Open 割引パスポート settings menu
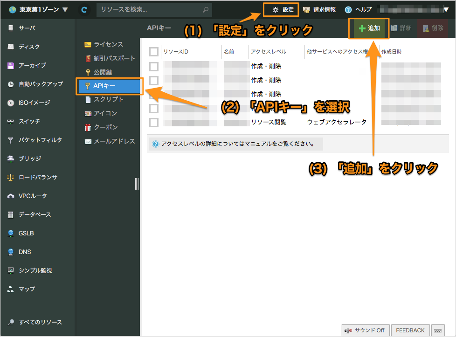Image resolution: width=456 pixels, height=337 pixels. point(110,58)
